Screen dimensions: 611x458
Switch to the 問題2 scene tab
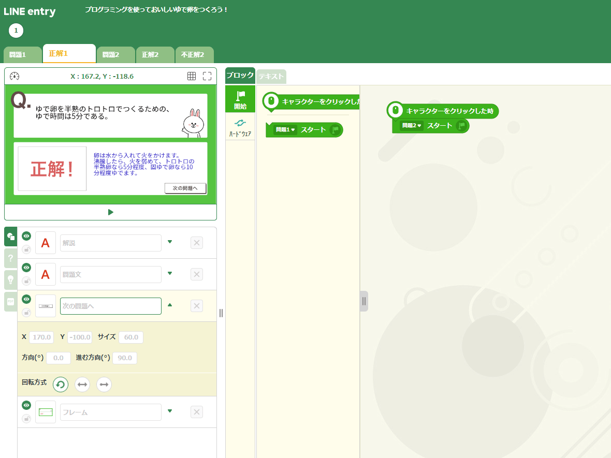(116, 55)
